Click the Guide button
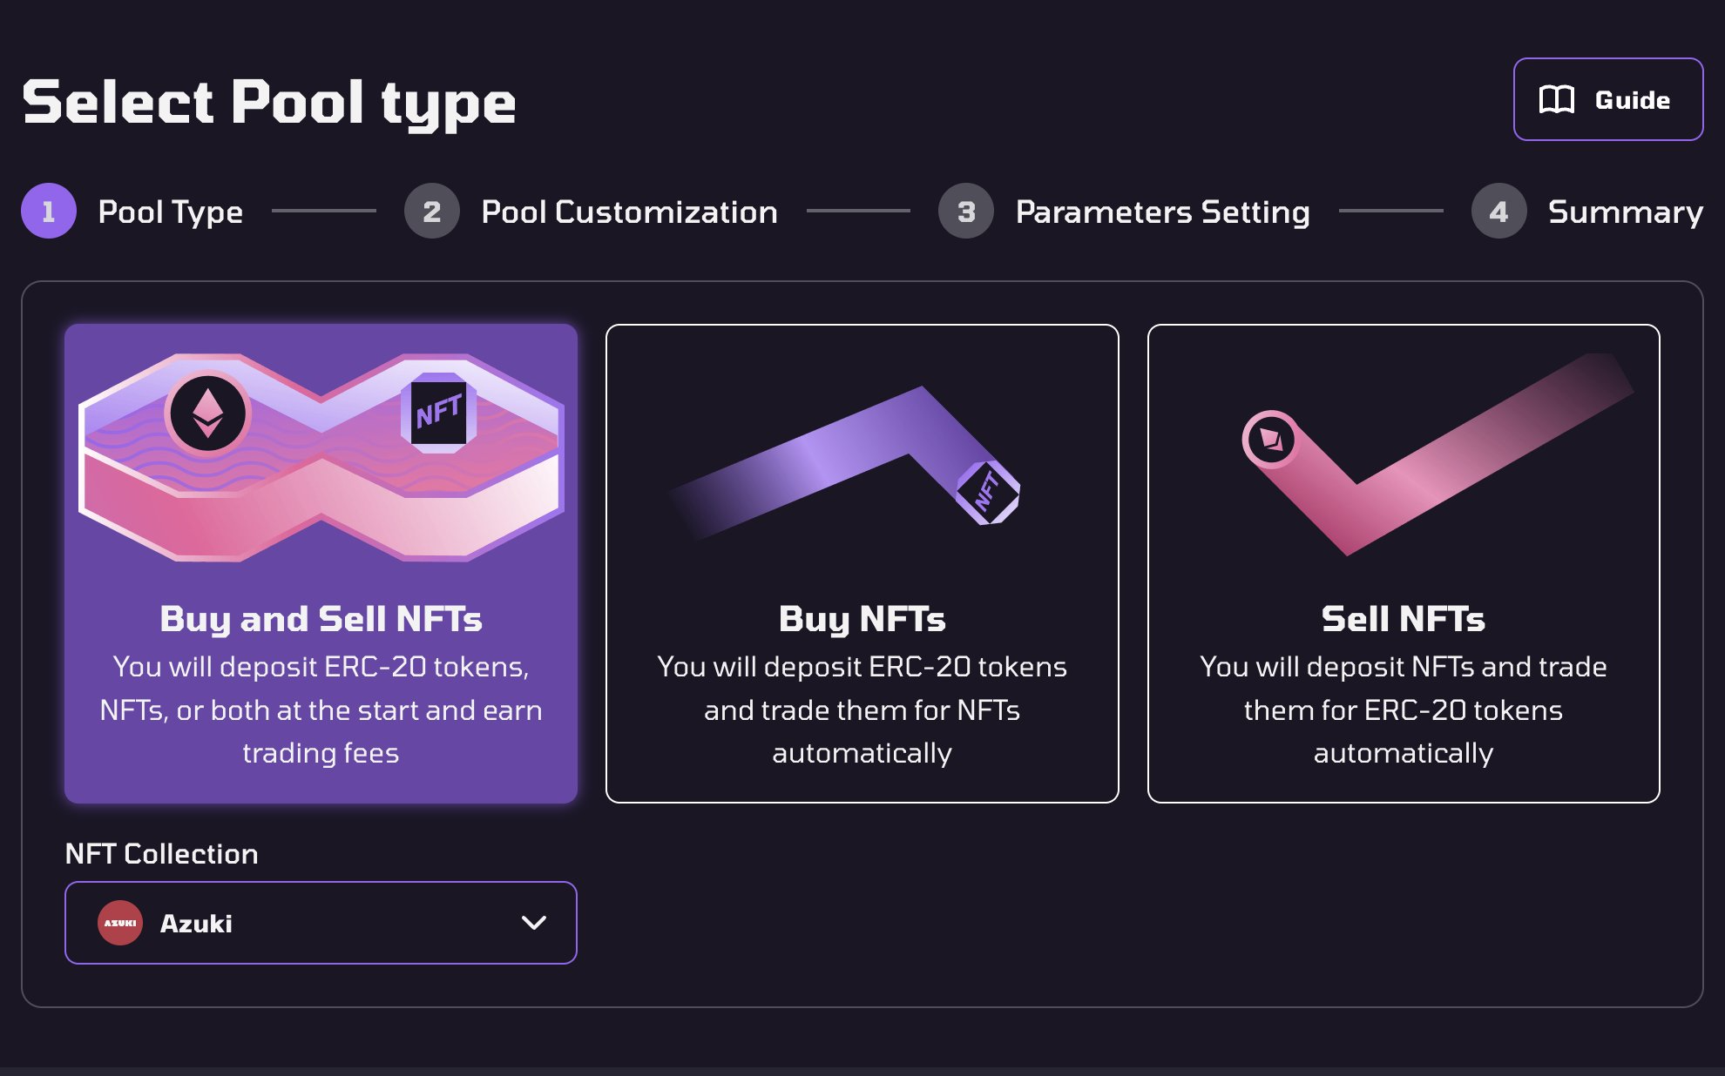The height and width of the screenshot is (1076, 1725). coord(1608,99)
